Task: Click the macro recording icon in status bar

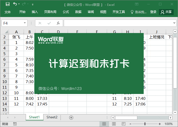Action: point(15,124)
